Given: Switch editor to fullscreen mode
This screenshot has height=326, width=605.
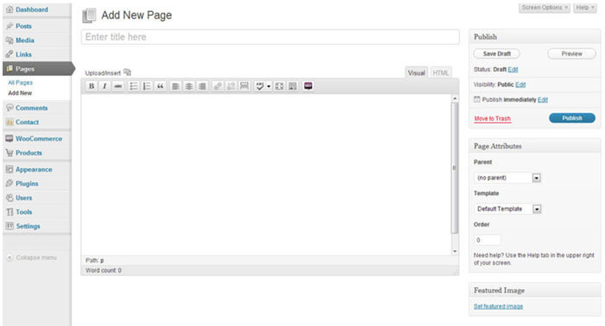Looking at the screenshot, I should (x=279, y=86).
